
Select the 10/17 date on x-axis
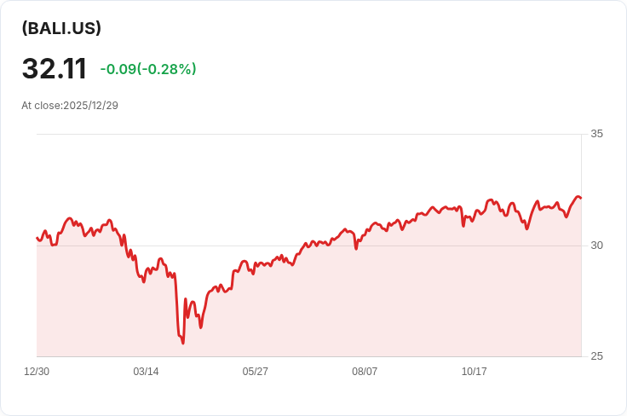point(474,372)
